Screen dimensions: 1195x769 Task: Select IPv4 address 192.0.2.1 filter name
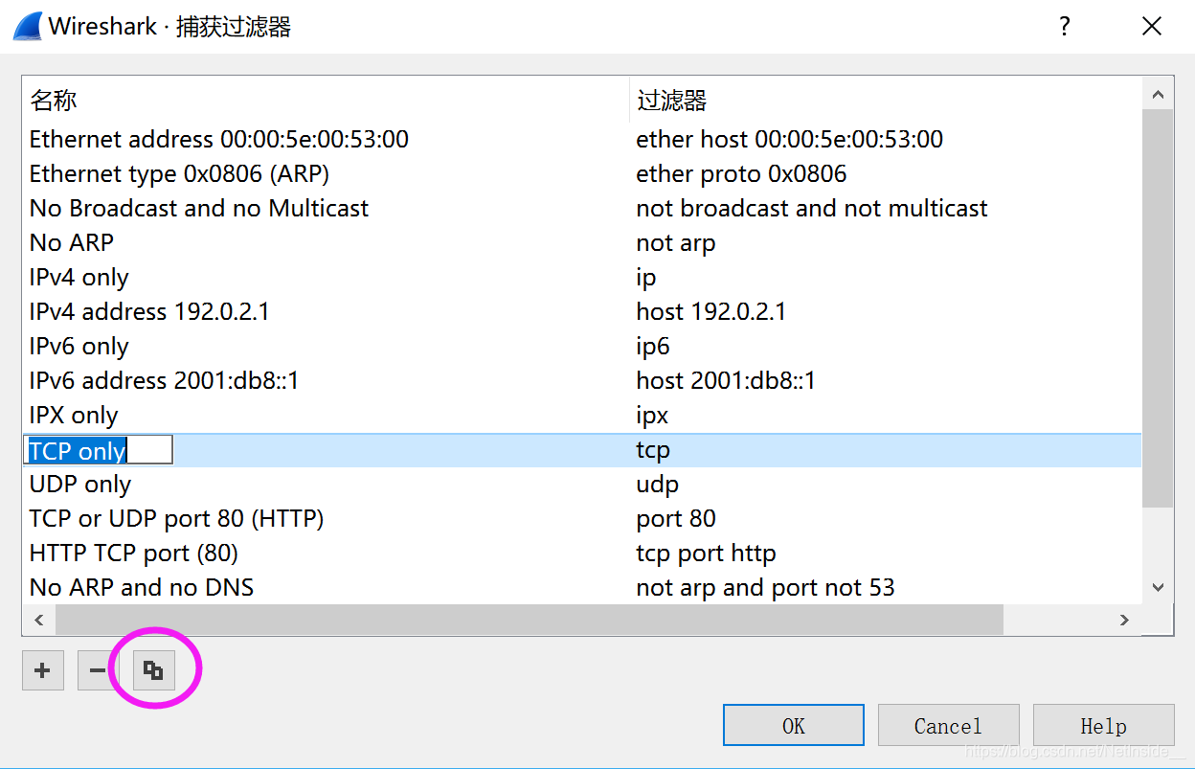149,312
